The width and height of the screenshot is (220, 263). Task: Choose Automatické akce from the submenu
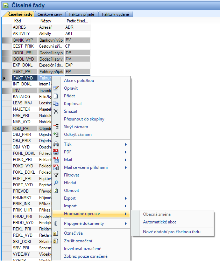(x=159, y=222)
